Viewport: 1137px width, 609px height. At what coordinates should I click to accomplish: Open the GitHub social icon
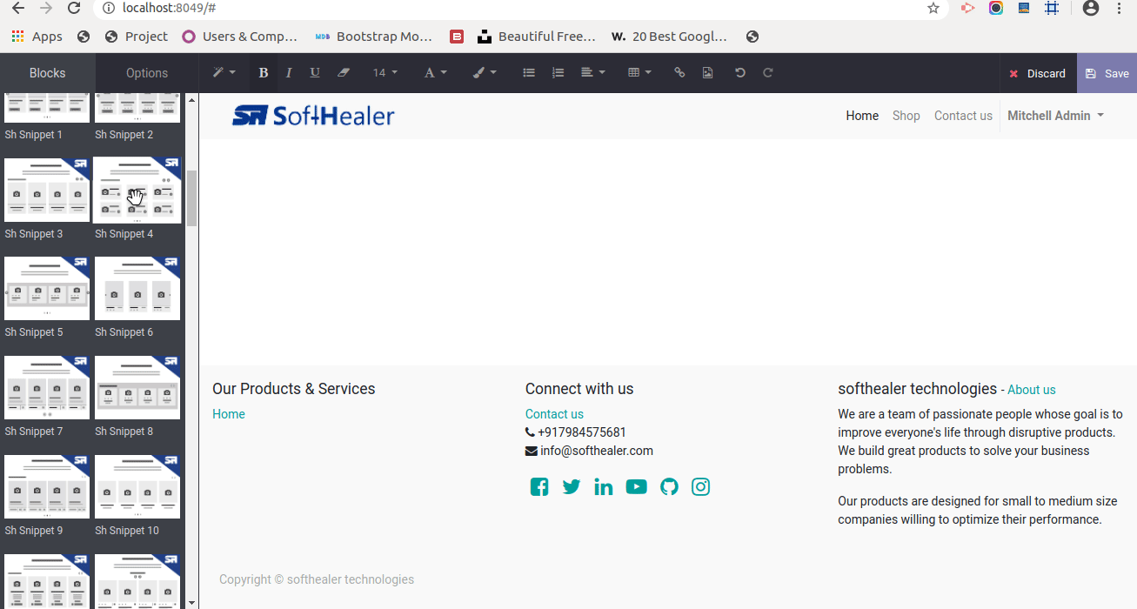pyautogui.click(x=669, y=487)
